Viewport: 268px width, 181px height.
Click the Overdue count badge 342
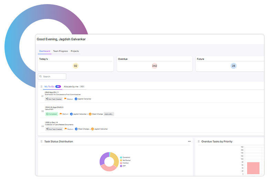pyautogui.click(x=154, y=66)
